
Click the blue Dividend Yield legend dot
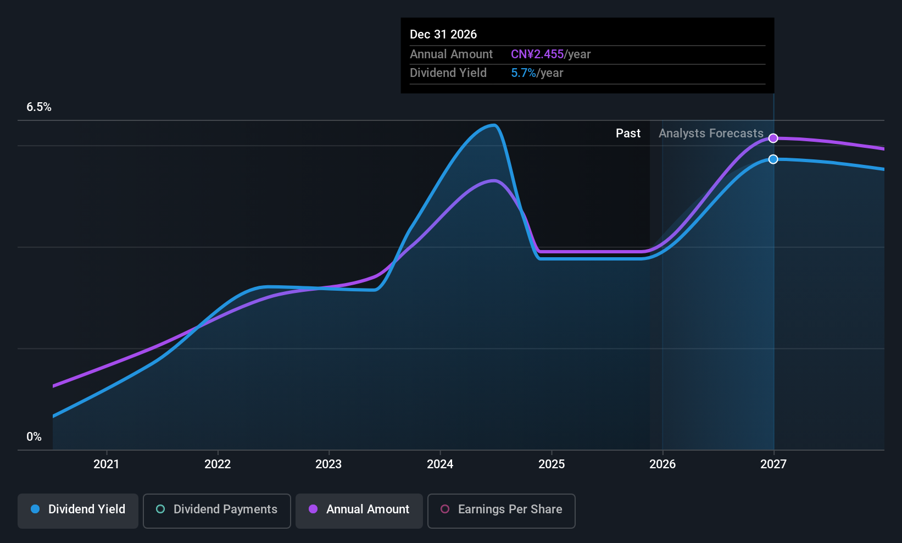pyautogui.click(x=35, y=509)
